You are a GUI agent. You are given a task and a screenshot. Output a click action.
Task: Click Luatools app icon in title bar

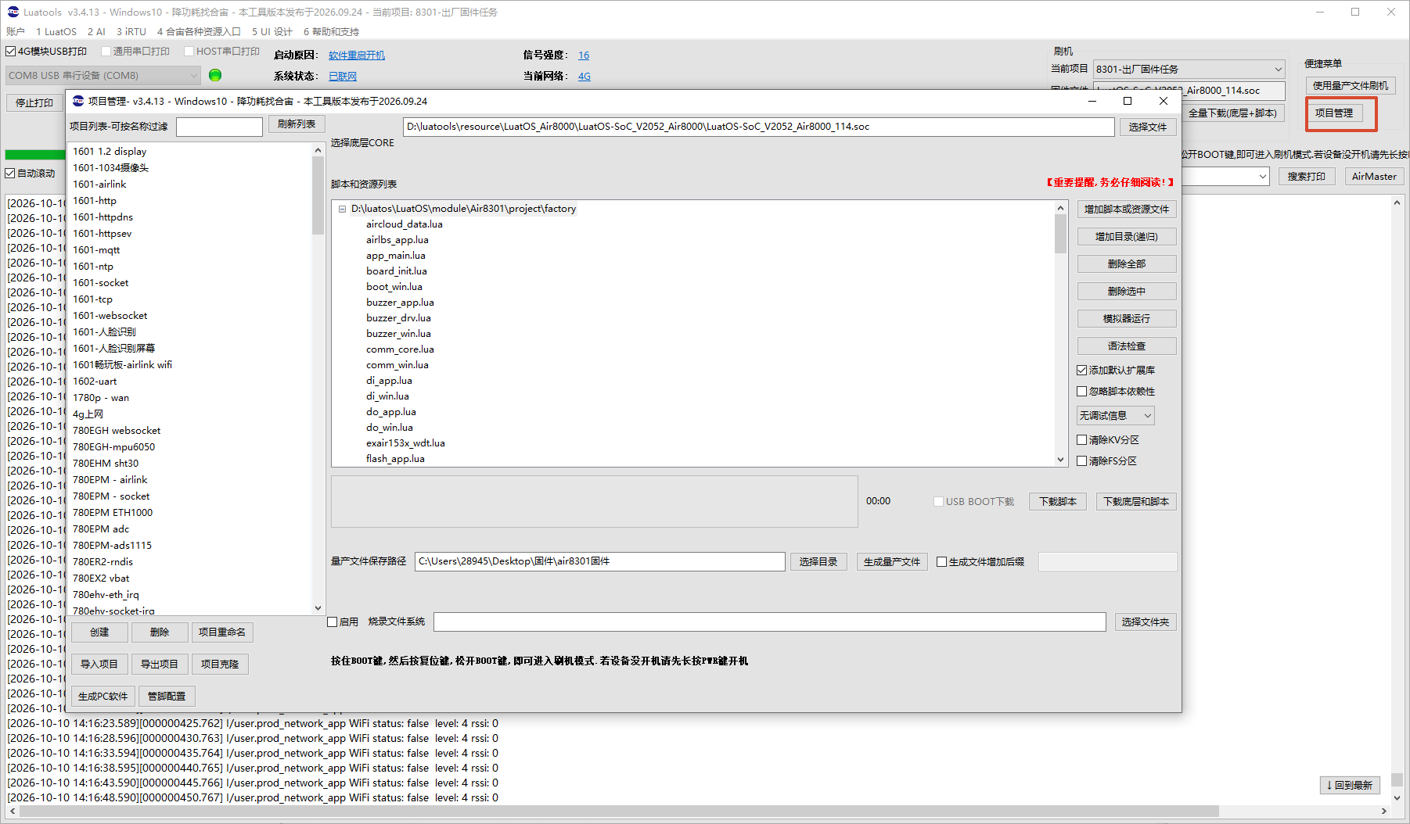pyautogui.click(x=13, y=12)
